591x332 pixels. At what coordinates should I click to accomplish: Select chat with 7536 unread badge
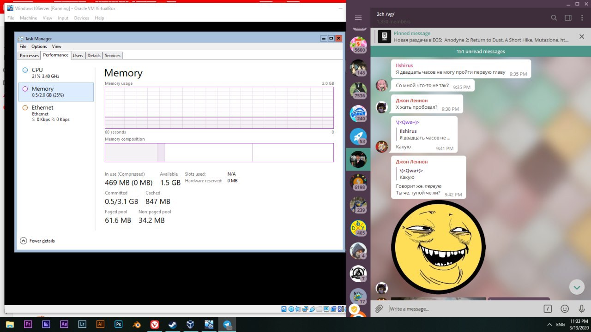coord(358,91)
